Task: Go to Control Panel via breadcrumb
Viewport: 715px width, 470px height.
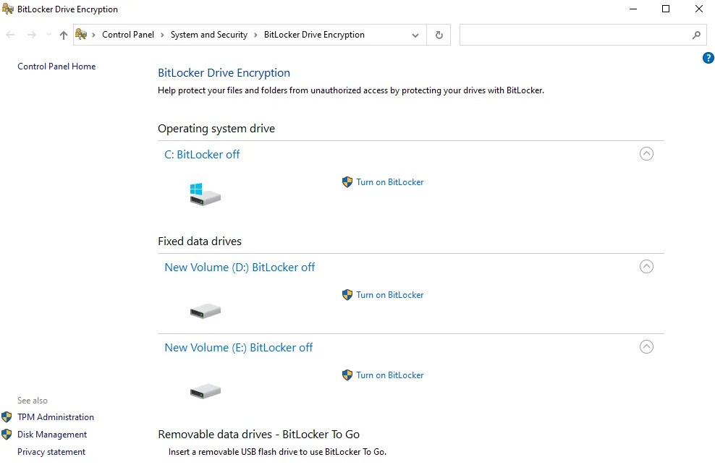Action: pyautogui.click(x=129, y=34)
